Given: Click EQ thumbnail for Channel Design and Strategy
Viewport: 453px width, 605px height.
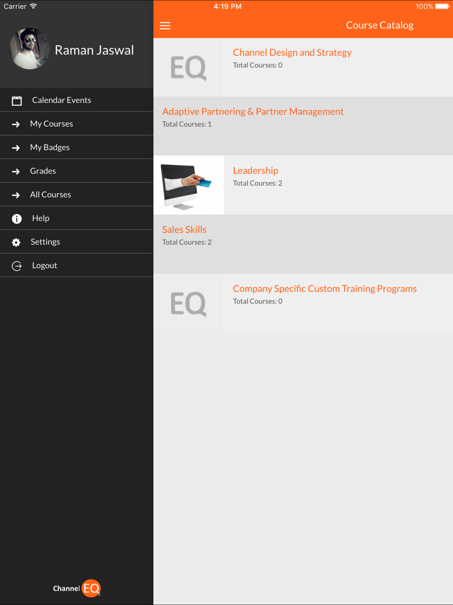Looking at the screenshot, I should point(188,67).
